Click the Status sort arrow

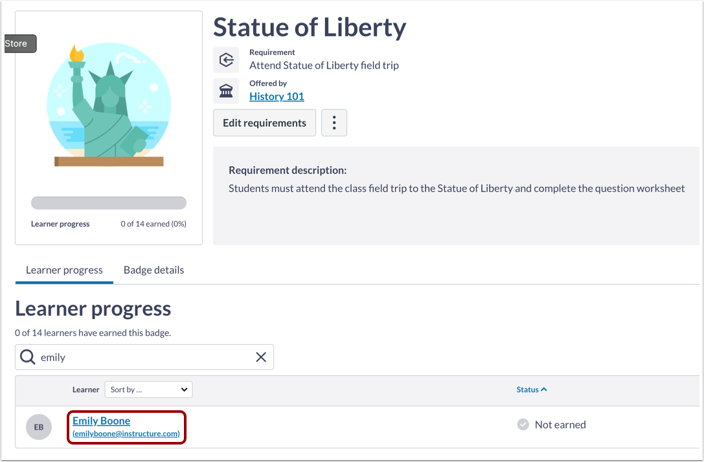pyautogui.click(x=544, y=390)
